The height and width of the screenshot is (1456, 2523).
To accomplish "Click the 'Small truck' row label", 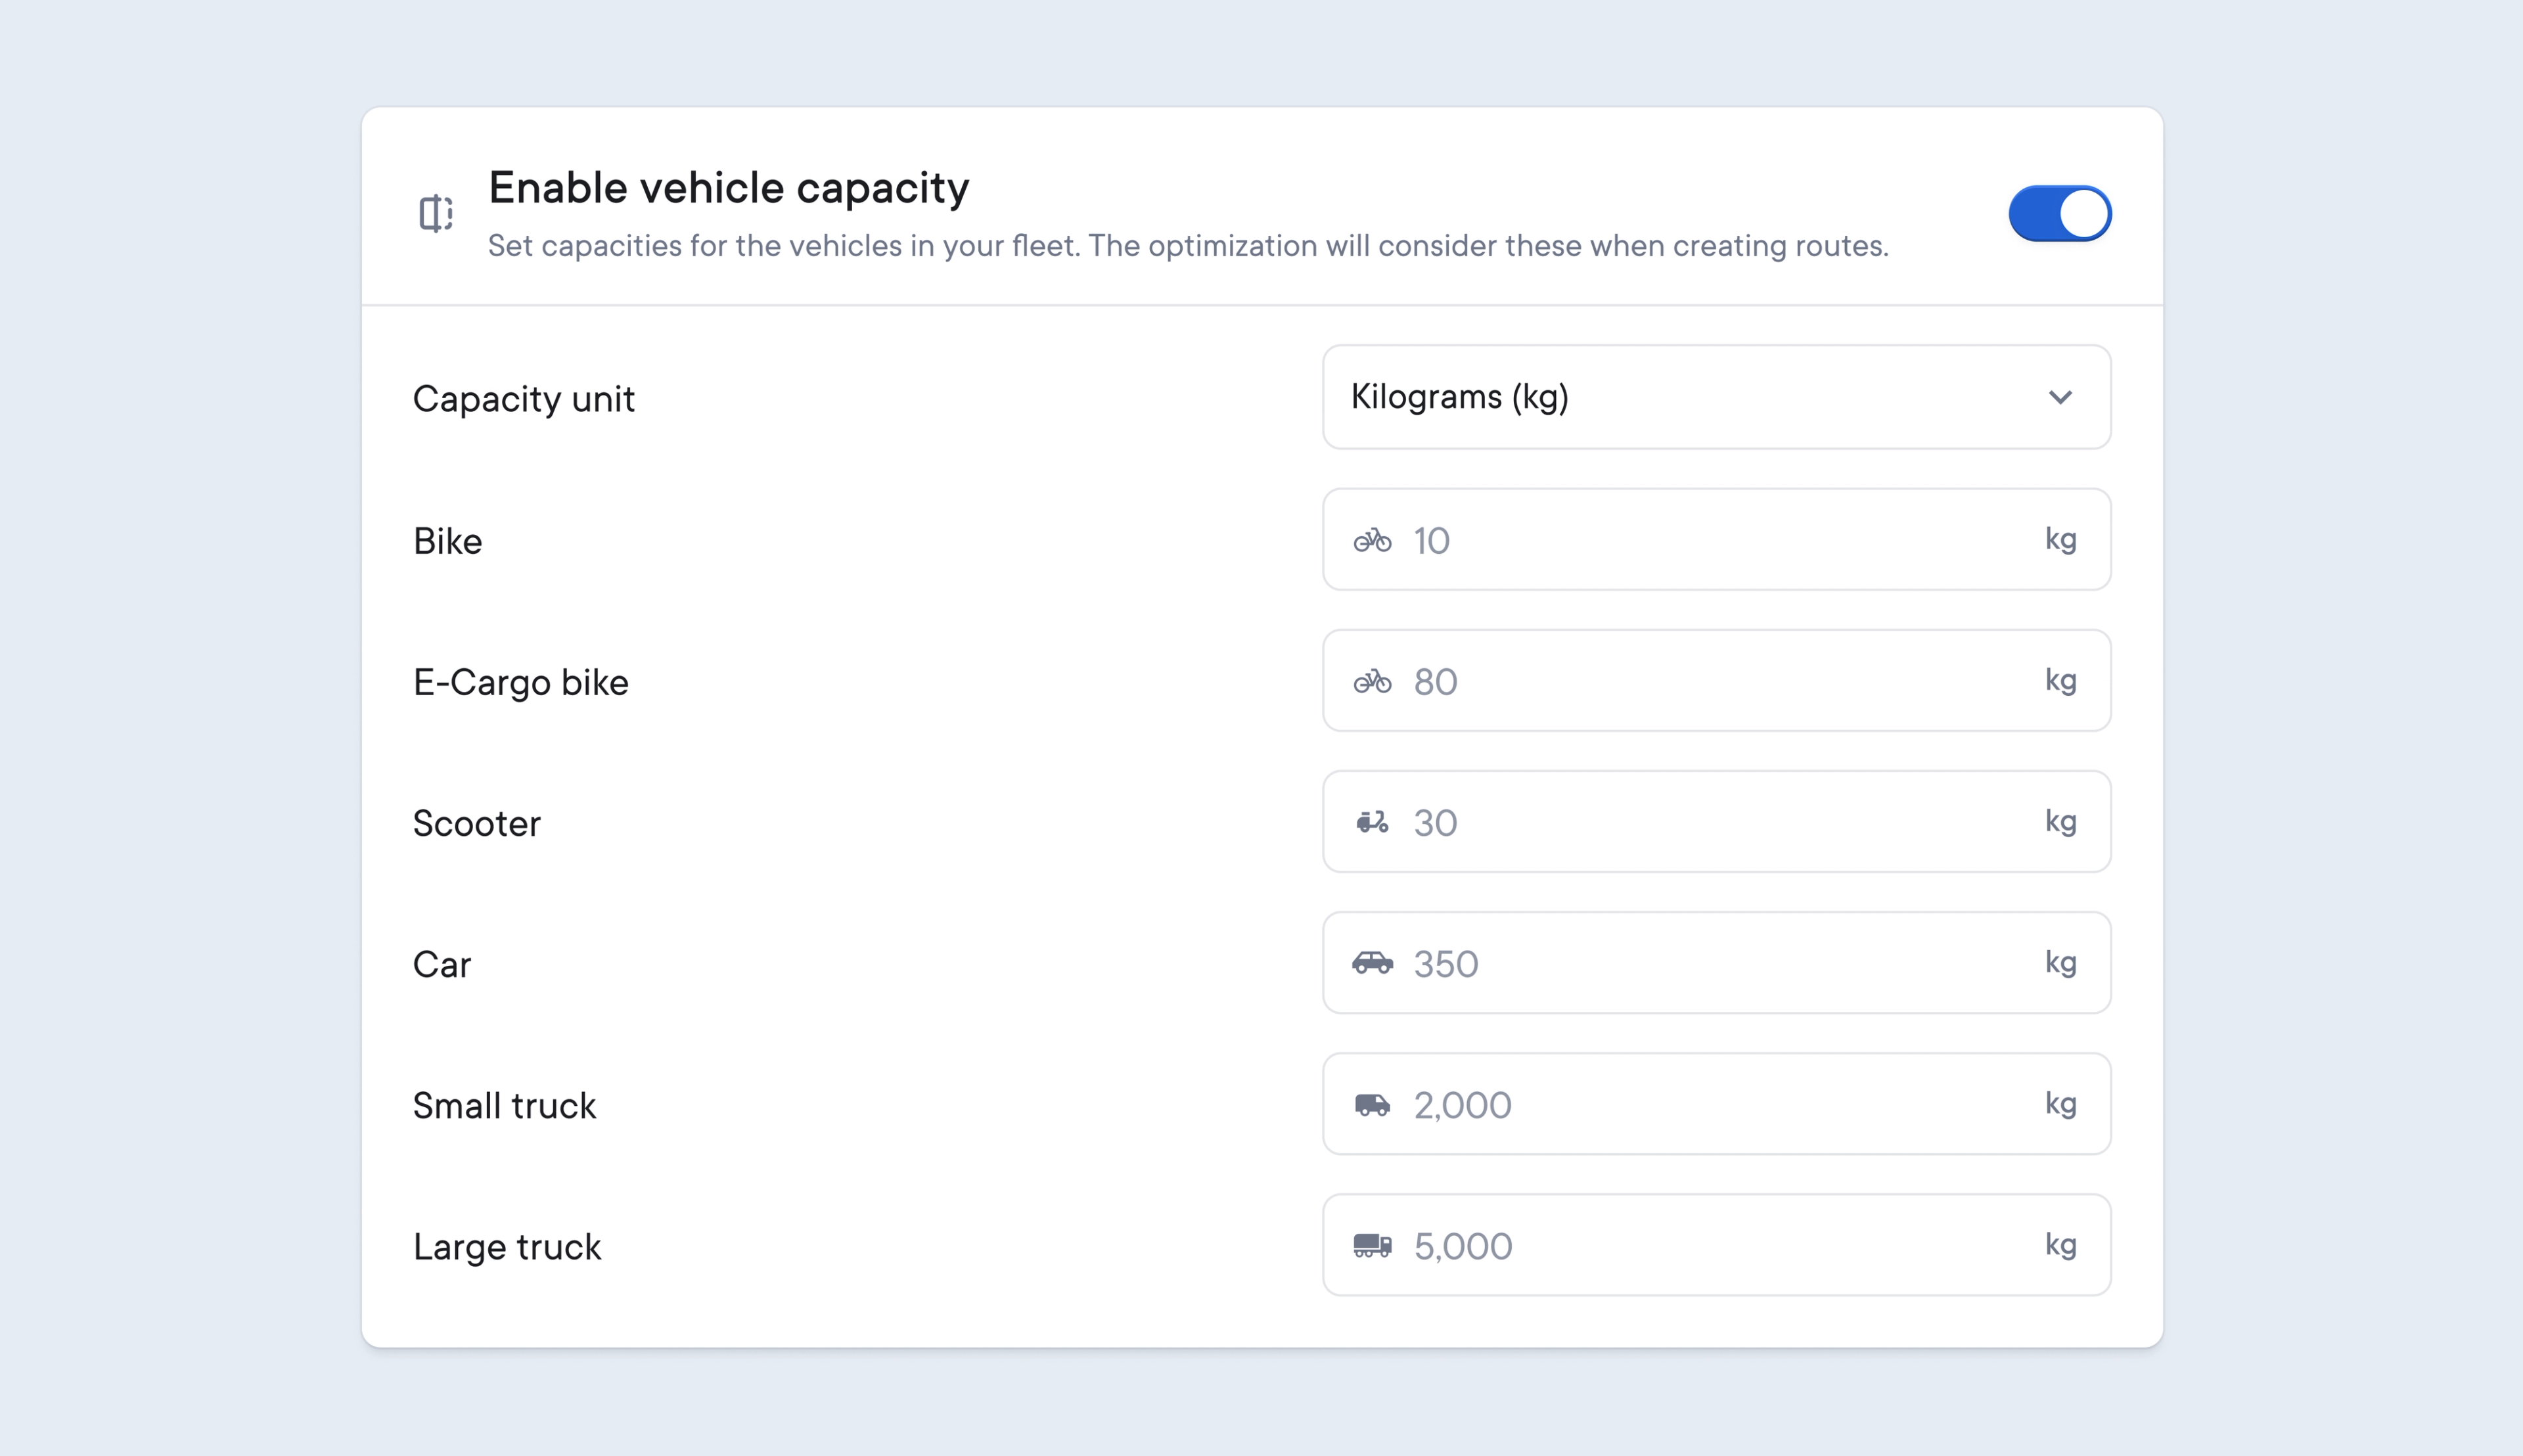I will [504, 1106].
